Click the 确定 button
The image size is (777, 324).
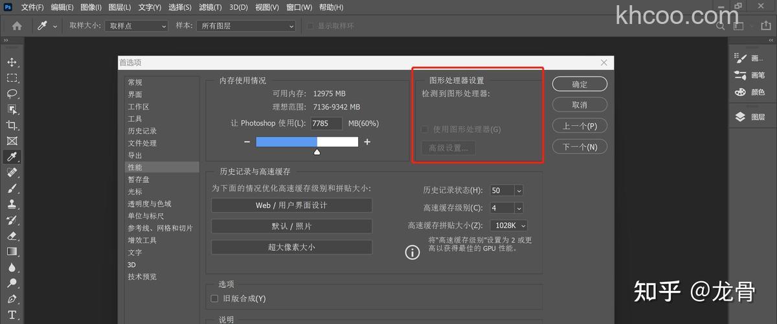580,84
